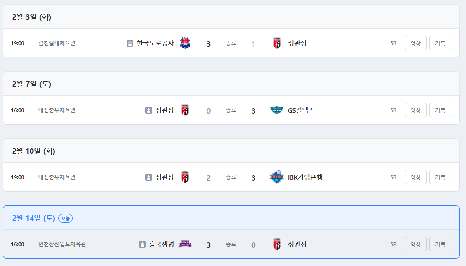Open 영상 for the 흥국생명 match
Screen dimensions: 466x266
pyautogui.click(x=415, y=244)
